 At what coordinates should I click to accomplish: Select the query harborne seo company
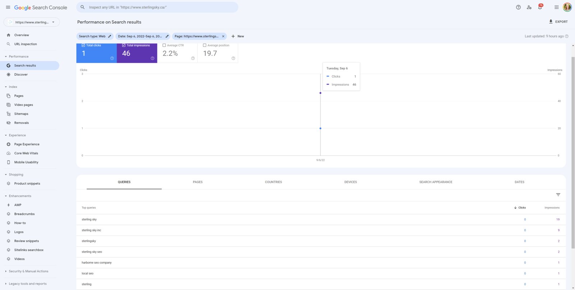pos(321,263)
